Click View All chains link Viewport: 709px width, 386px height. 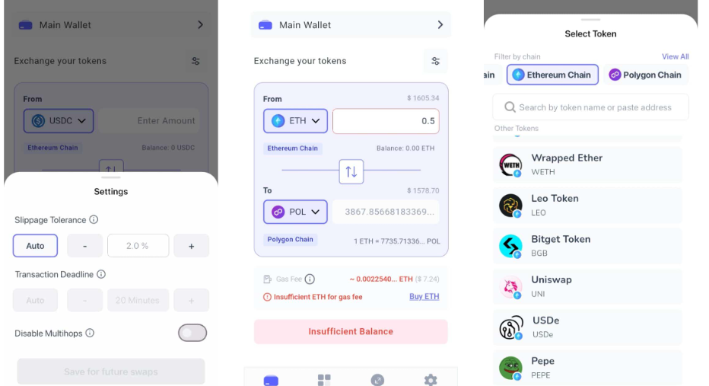click(675, 56)
